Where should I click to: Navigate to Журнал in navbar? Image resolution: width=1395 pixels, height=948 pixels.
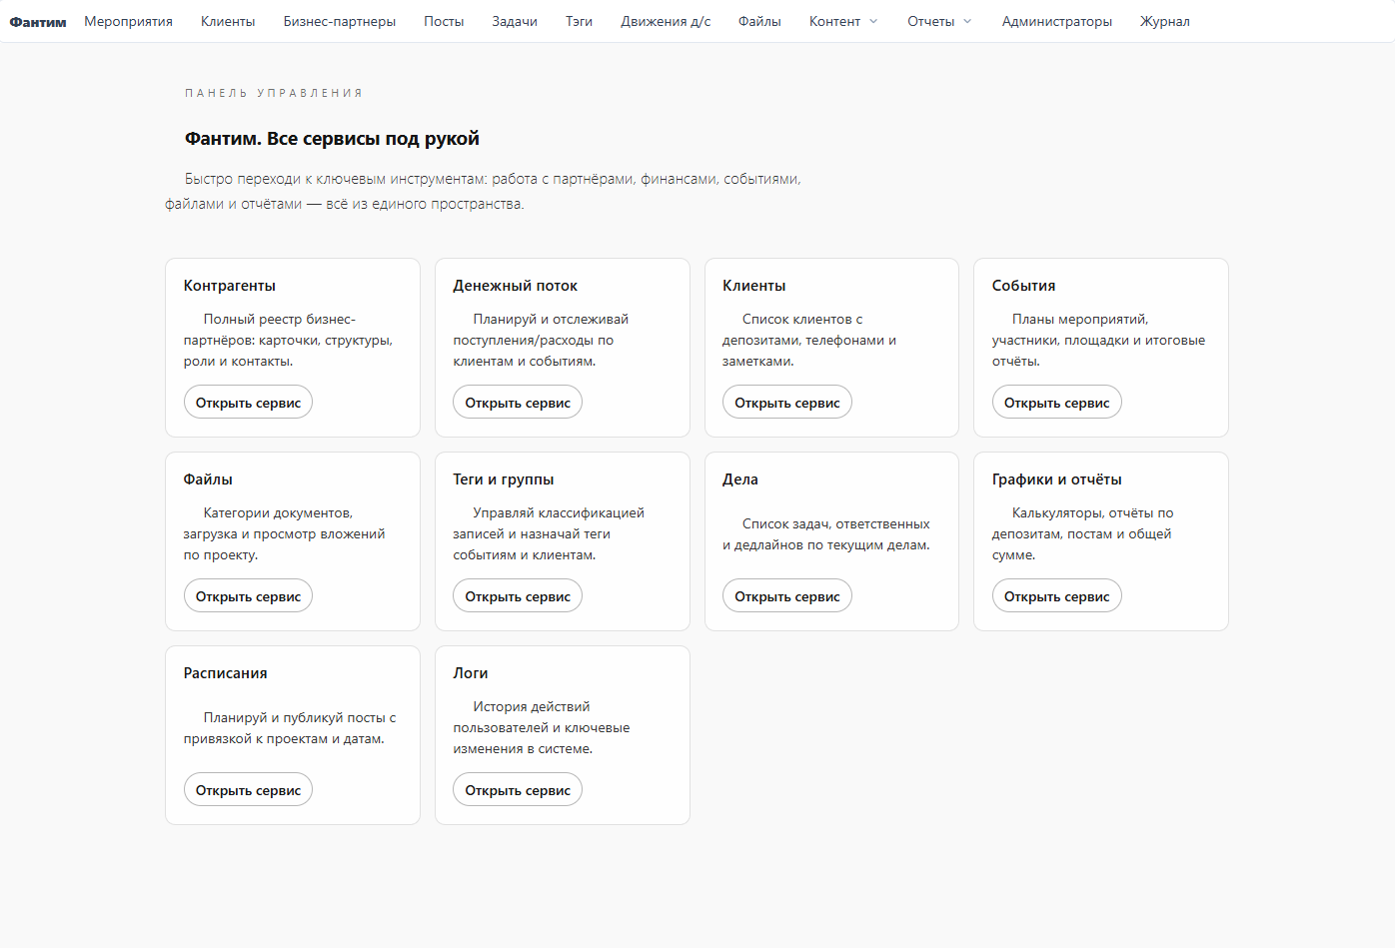point(1164,22)
